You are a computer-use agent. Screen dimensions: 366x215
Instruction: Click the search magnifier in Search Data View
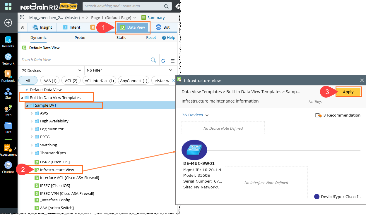click(x=153, y=60)
